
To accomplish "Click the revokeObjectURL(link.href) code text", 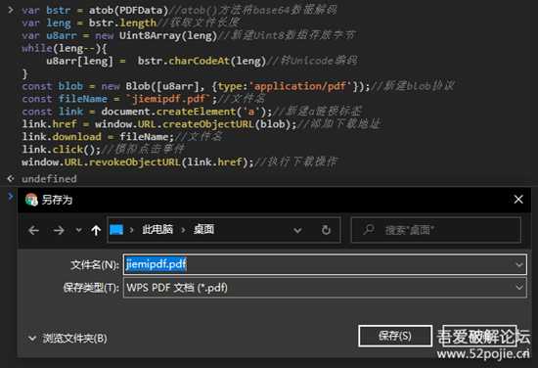I will pos(171,161).
